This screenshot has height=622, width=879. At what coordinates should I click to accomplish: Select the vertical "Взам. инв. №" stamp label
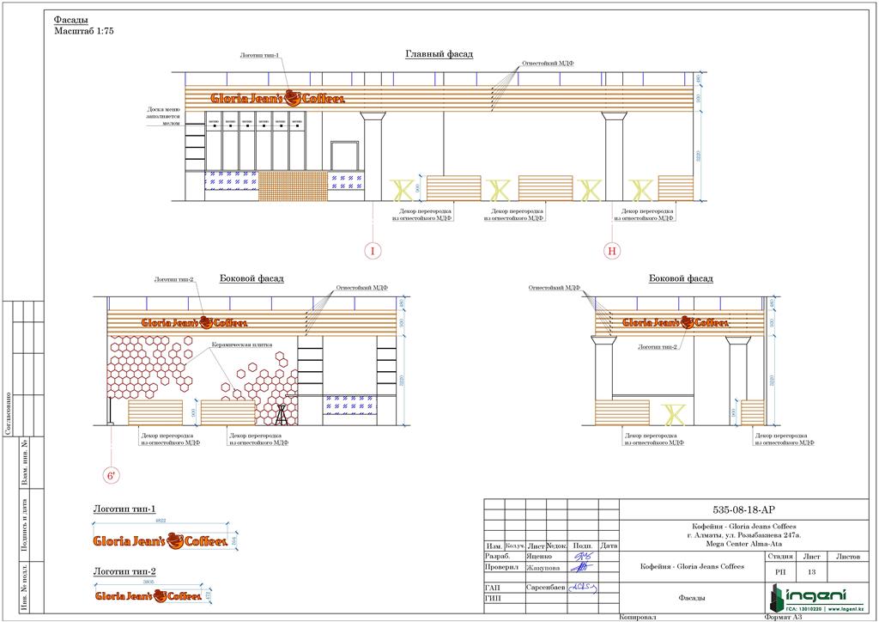(x=24, y=462)
